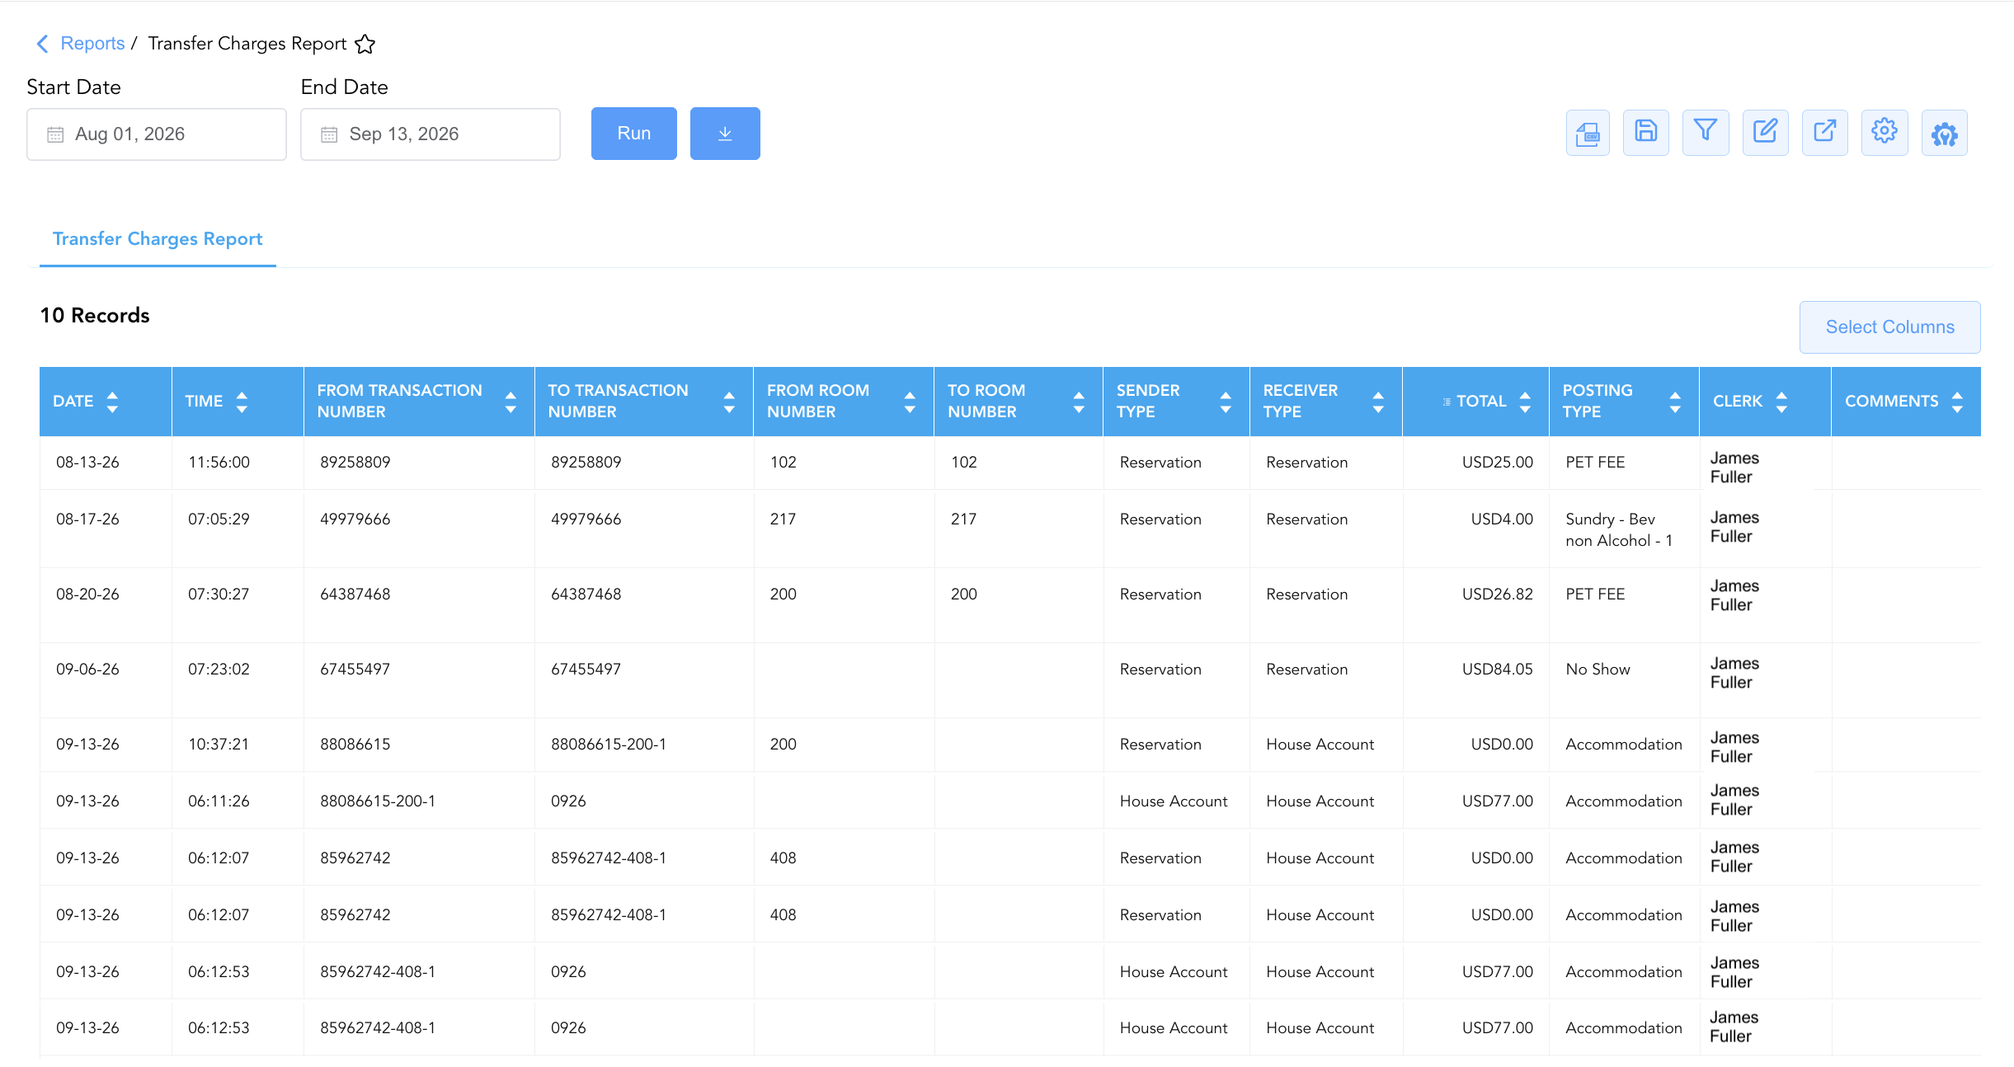This screenshot has height=1067, width=2014.
Task: Select transaction number 89258809 in From column
Action: 355,463
